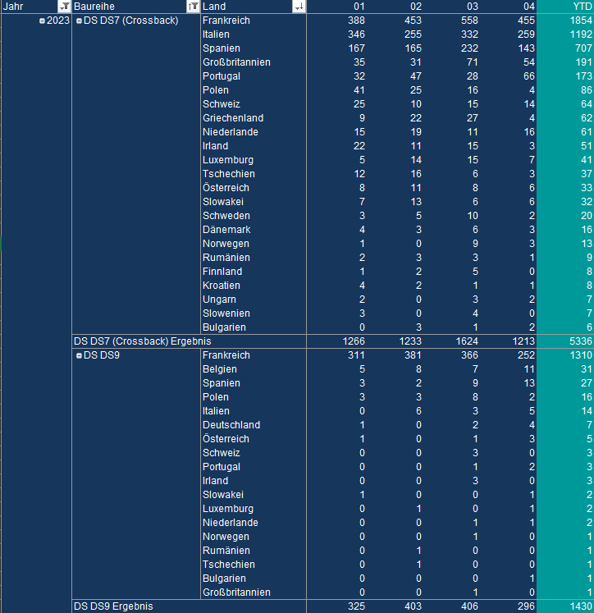The width and height of the screenshot is (594, 613).
Task: Click the YTD value 707
Action: click(583, 48)
